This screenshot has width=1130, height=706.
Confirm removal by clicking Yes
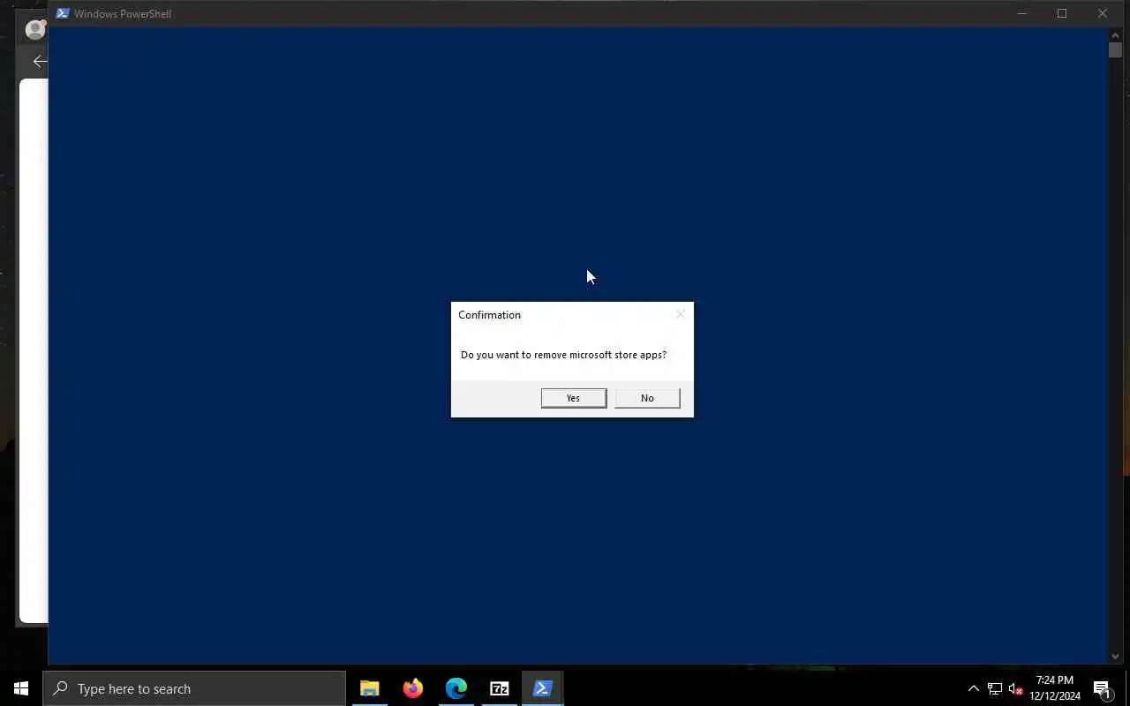pos(574,398)
